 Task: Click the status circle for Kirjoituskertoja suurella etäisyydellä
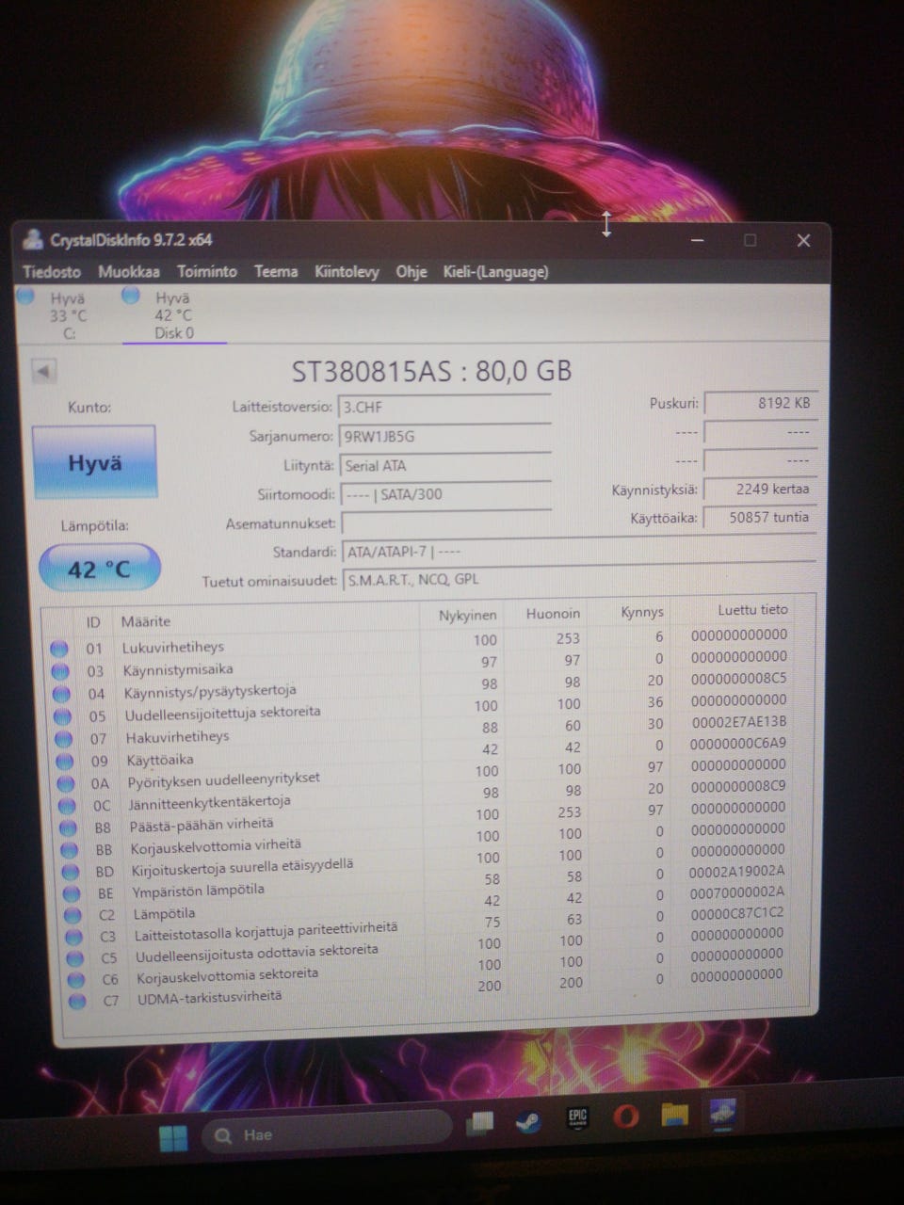coord(71,872)
